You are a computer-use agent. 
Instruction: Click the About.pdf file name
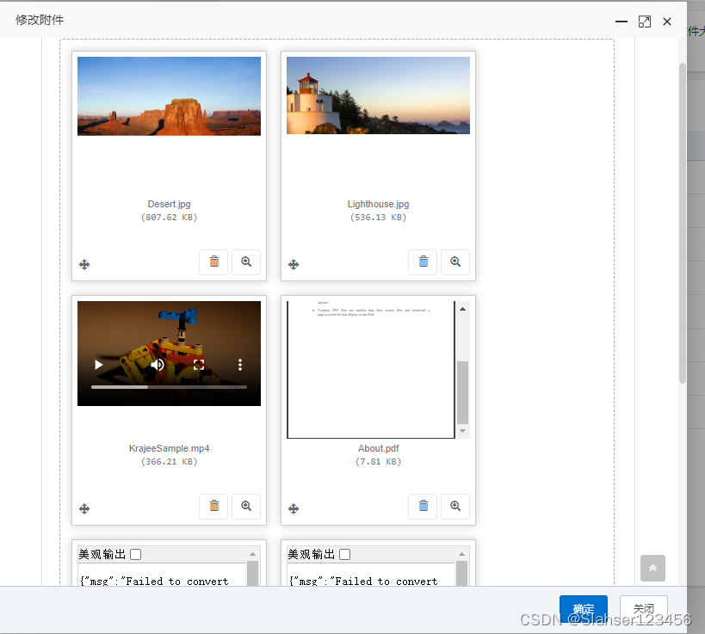(x=378, y=448)
